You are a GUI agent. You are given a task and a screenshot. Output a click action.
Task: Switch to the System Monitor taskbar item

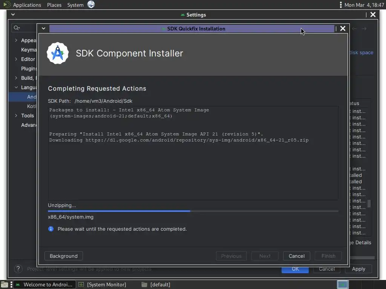(x=103, y=284)
